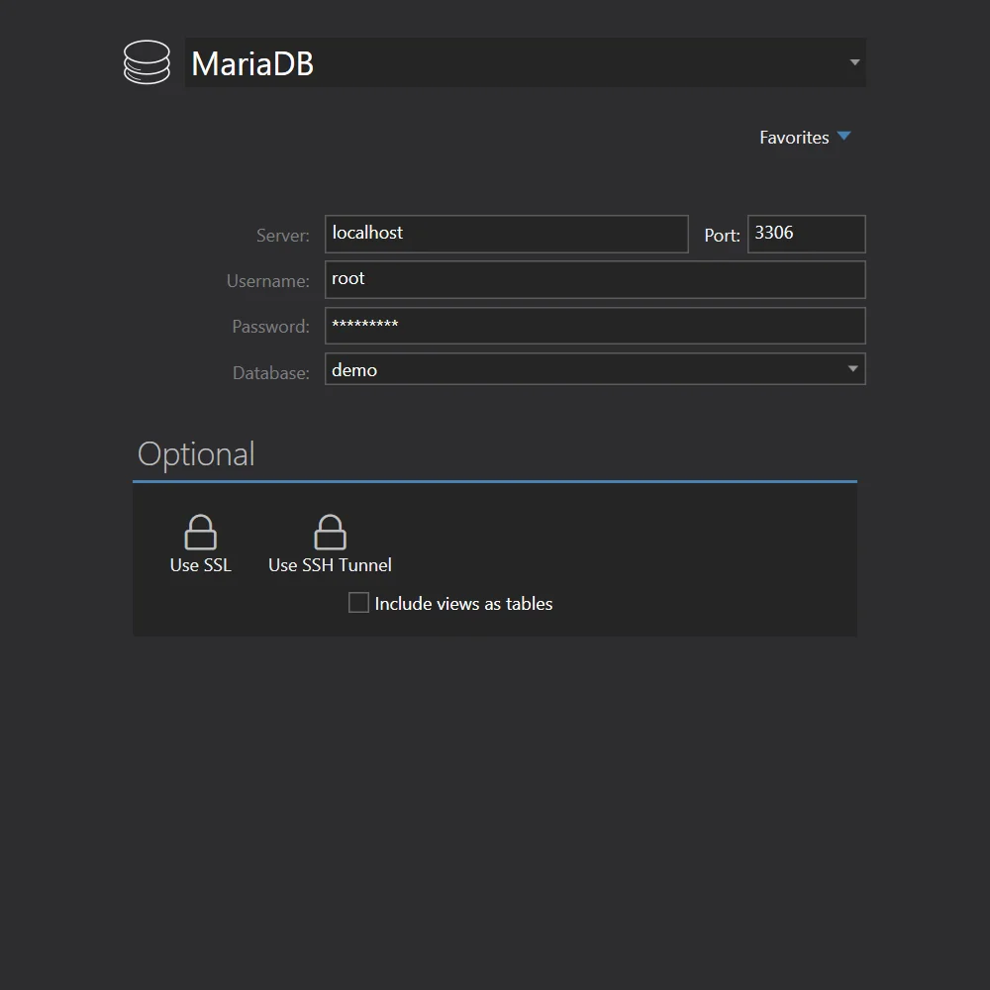This screenshot has height=990, width=990.
Task: Click the MariaDB title text
Action: click(x=251, y=61)
